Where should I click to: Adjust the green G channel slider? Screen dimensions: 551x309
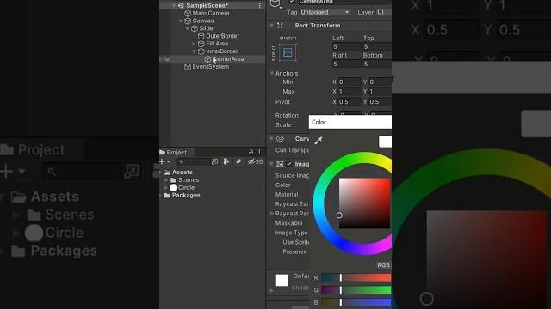point(356,290)
